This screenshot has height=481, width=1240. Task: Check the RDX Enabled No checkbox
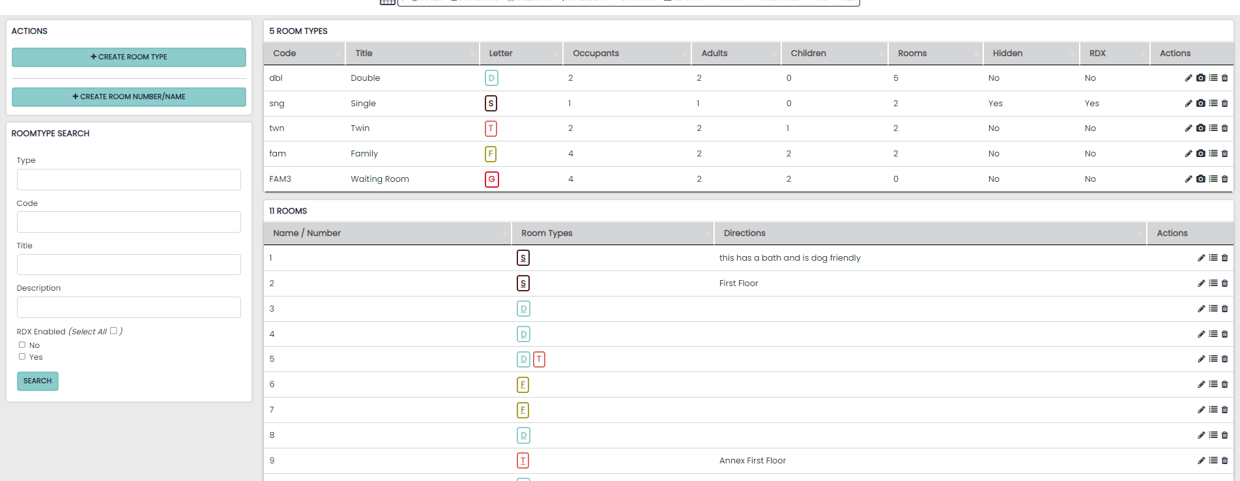coord(22,345)
